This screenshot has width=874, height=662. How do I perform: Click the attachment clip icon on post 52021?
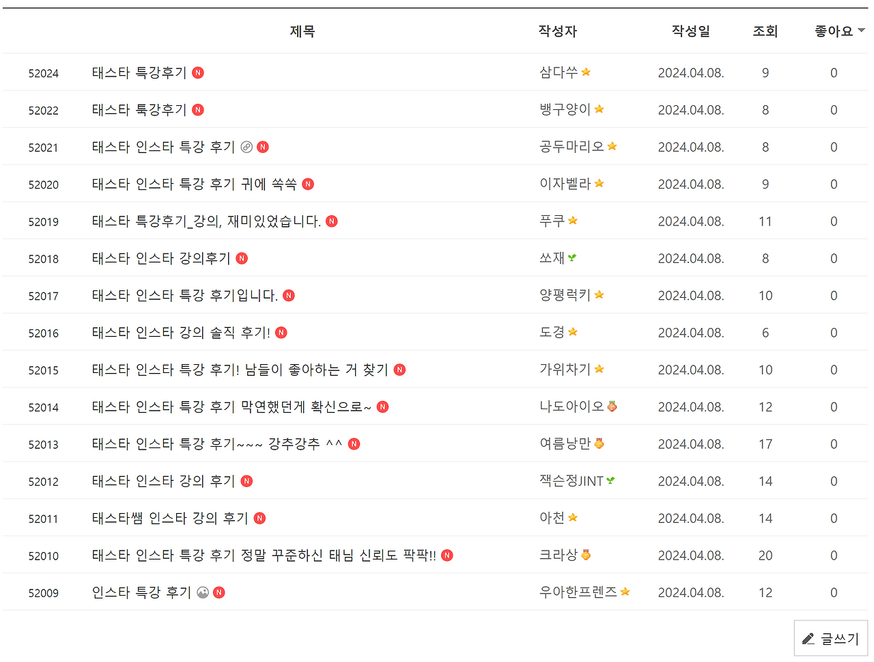(x=246, y=146)
